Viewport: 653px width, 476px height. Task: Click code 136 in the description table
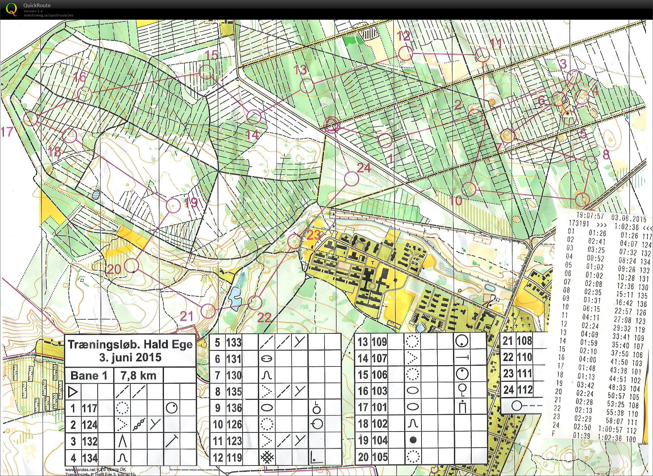234,408
